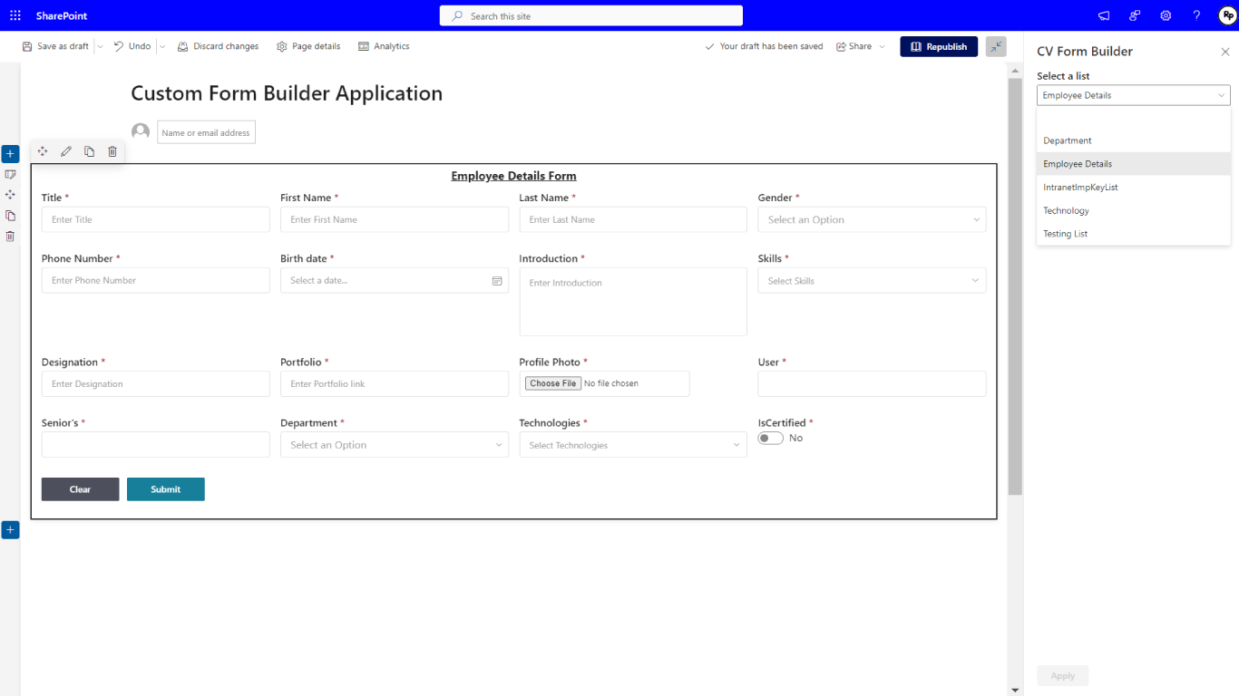The image size is (1239, 696).
Task: Click the edit section icon in left rail
Action: 10,174
